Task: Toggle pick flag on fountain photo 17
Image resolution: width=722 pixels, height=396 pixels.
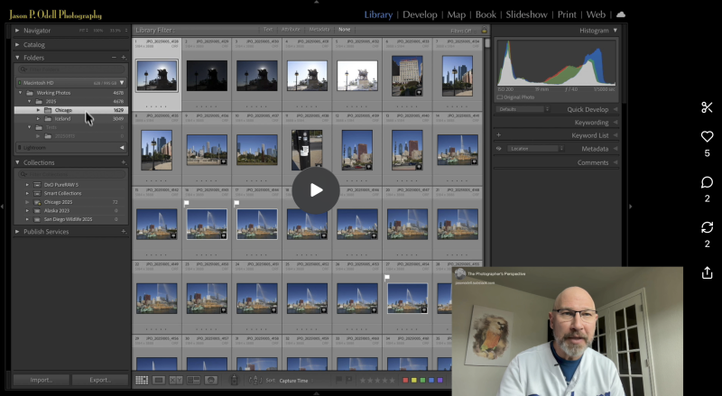Action: click(236, 203)
